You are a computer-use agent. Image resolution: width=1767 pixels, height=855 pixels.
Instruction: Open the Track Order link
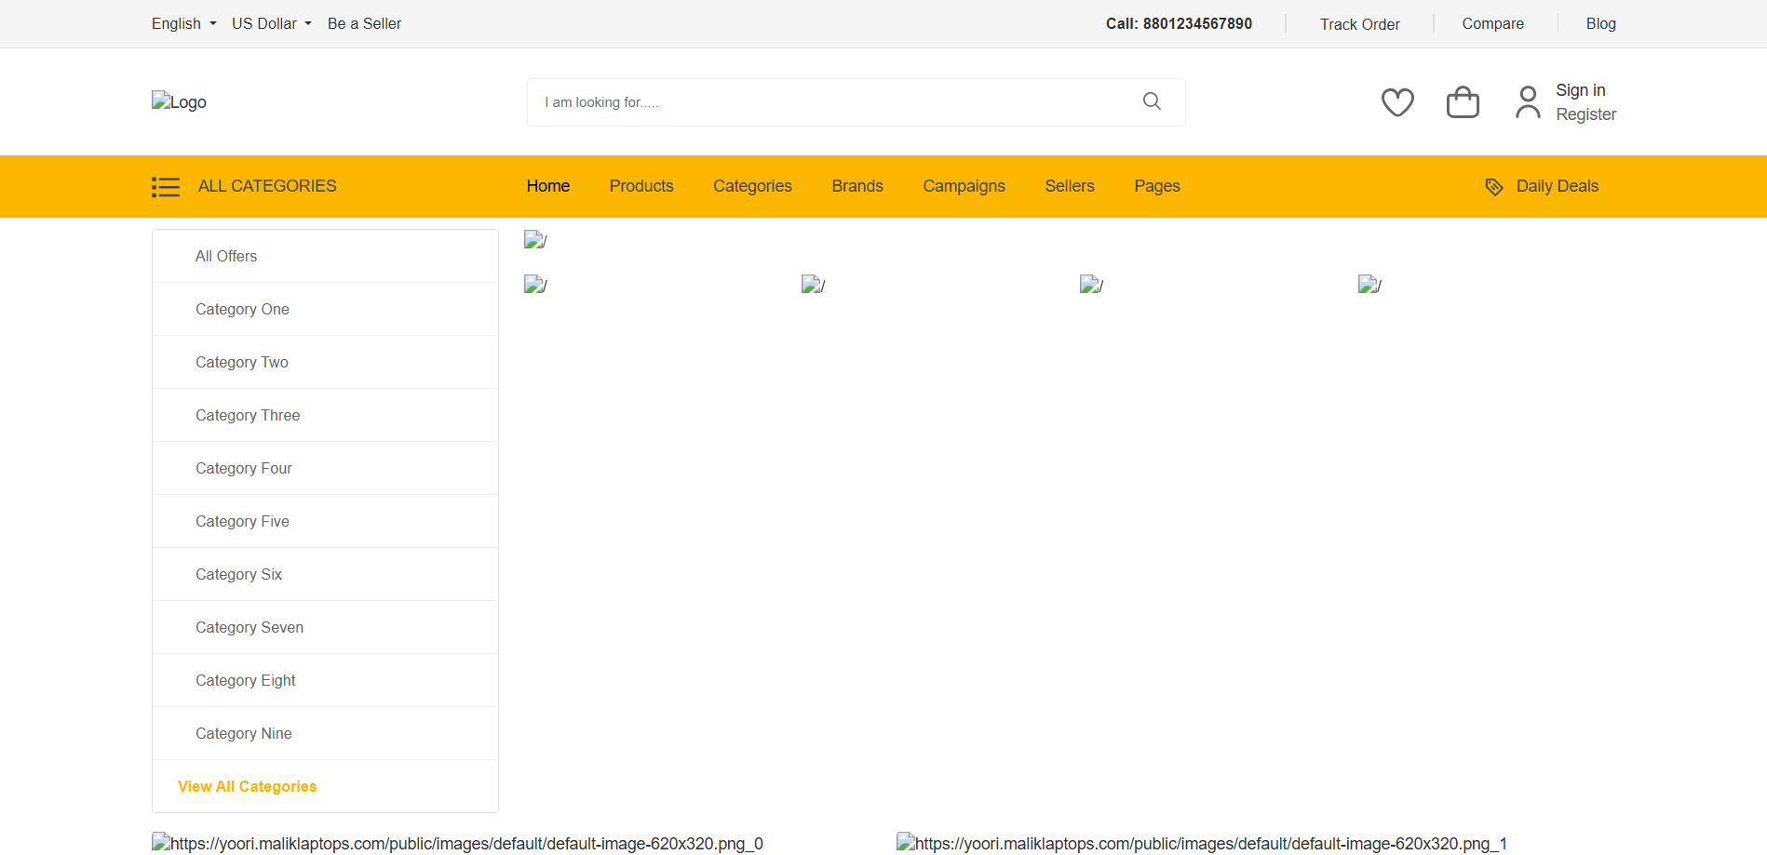coord(1359,24)
